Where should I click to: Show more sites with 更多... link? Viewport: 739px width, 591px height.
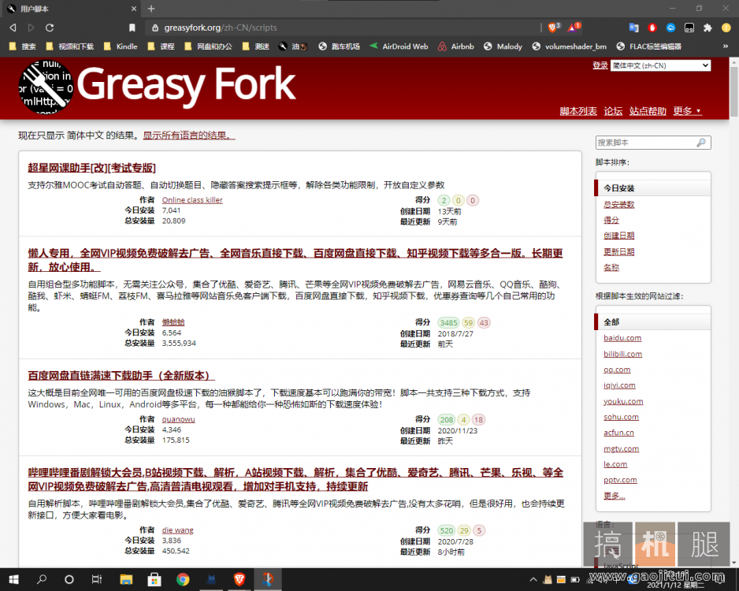[x=614, y=496]
